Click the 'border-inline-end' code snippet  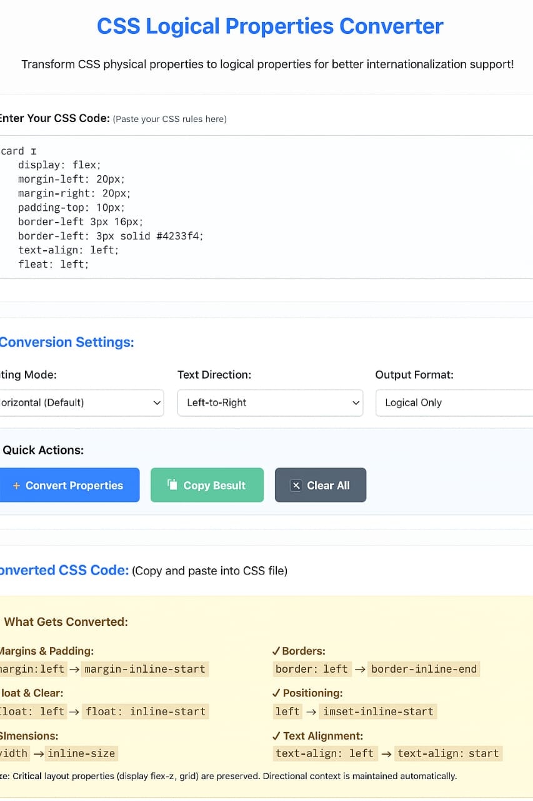click(x=424, y=669)
